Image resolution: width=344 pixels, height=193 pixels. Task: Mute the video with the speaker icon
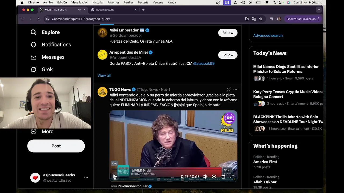click(x=205, y=177)
